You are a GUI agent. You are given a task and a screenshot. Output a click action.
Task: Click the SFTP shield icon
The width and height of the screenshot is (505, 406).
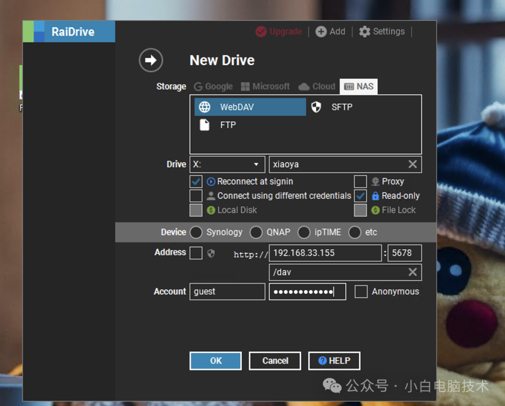pyautogui.click(x=316, y=107)
